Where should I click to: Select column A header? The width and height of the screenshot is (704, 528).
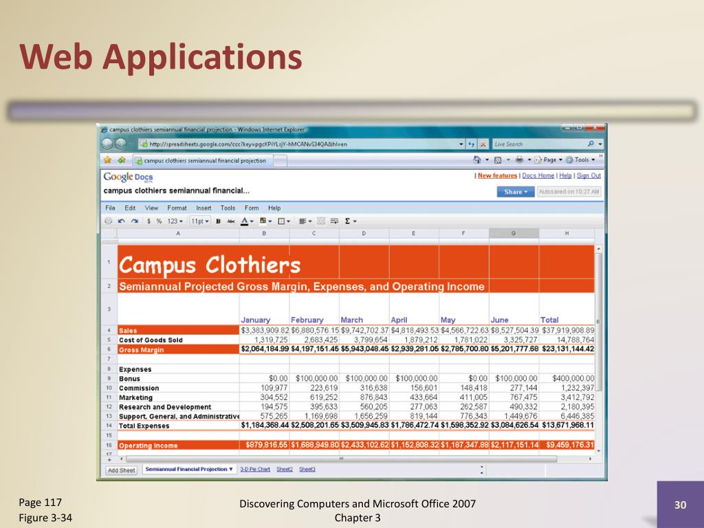pyautogui.click(x=178, y=233)
